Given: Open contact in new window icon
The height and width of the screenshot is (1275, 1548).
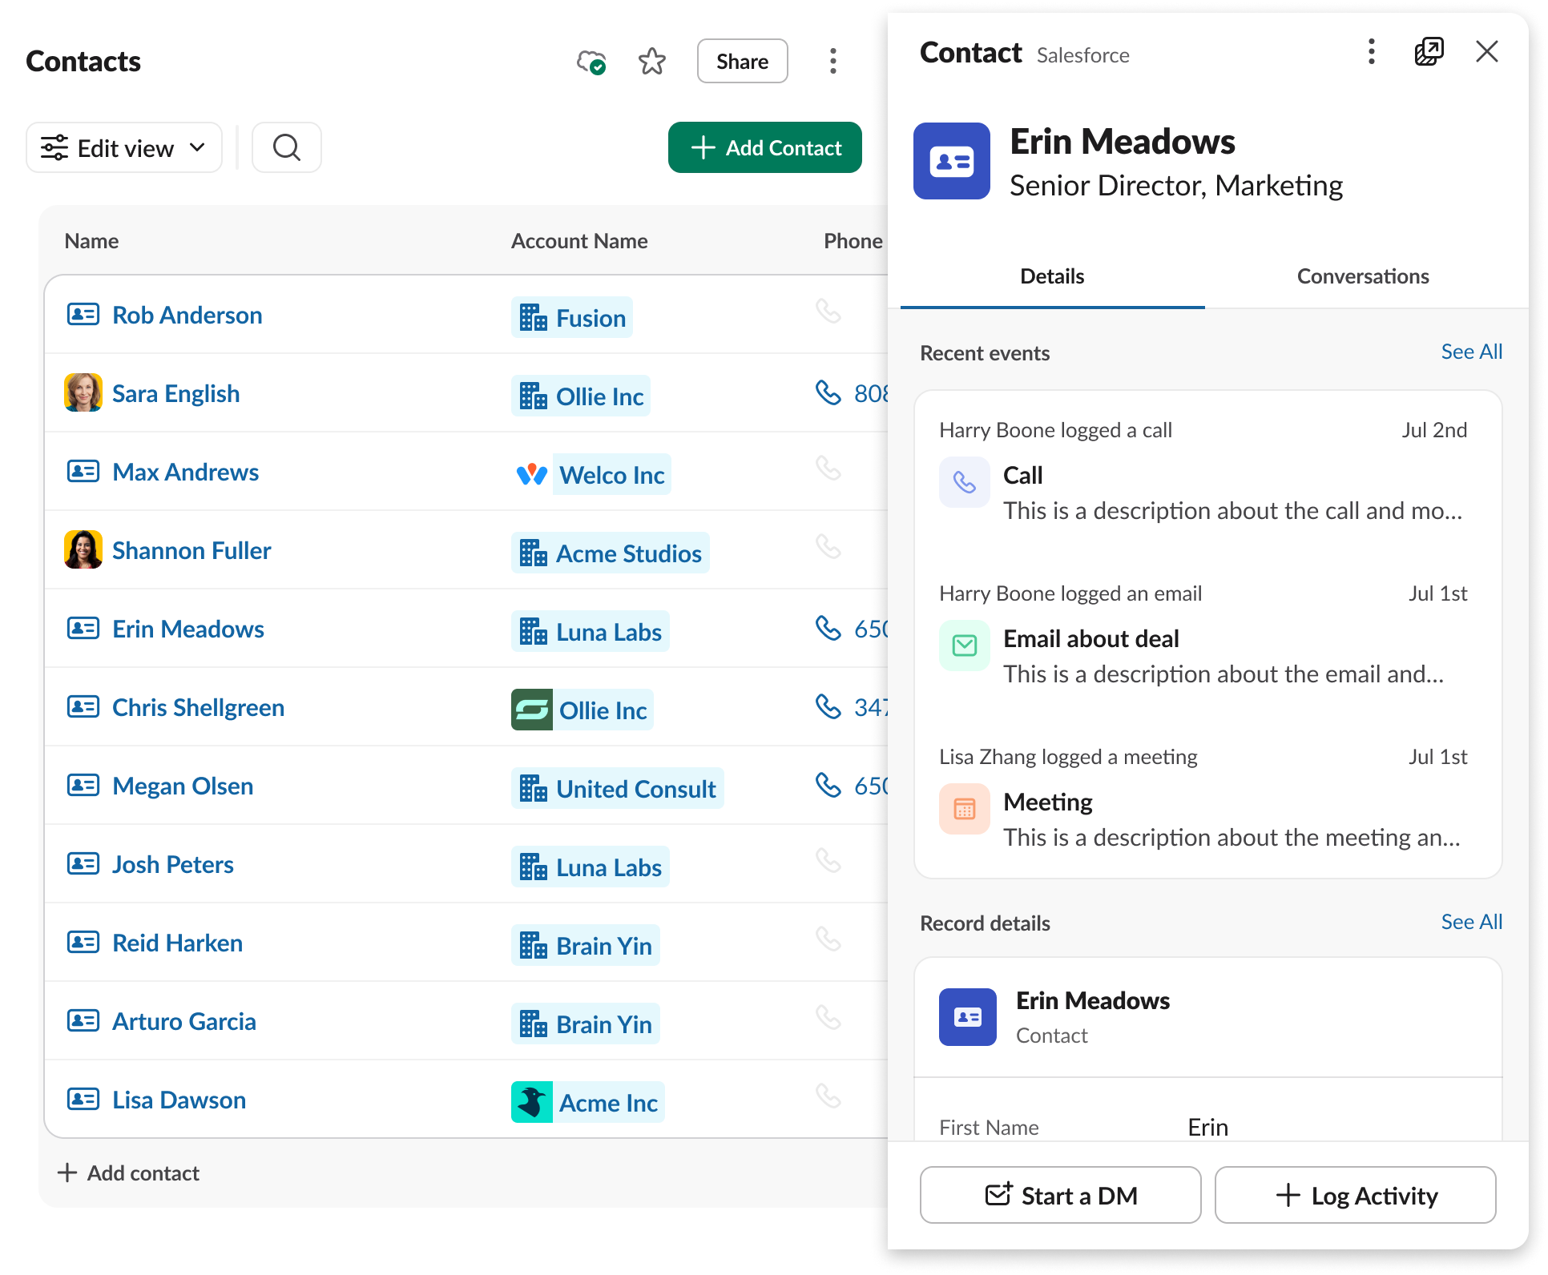Looking at the screenshot, I should click(1429, 52).
